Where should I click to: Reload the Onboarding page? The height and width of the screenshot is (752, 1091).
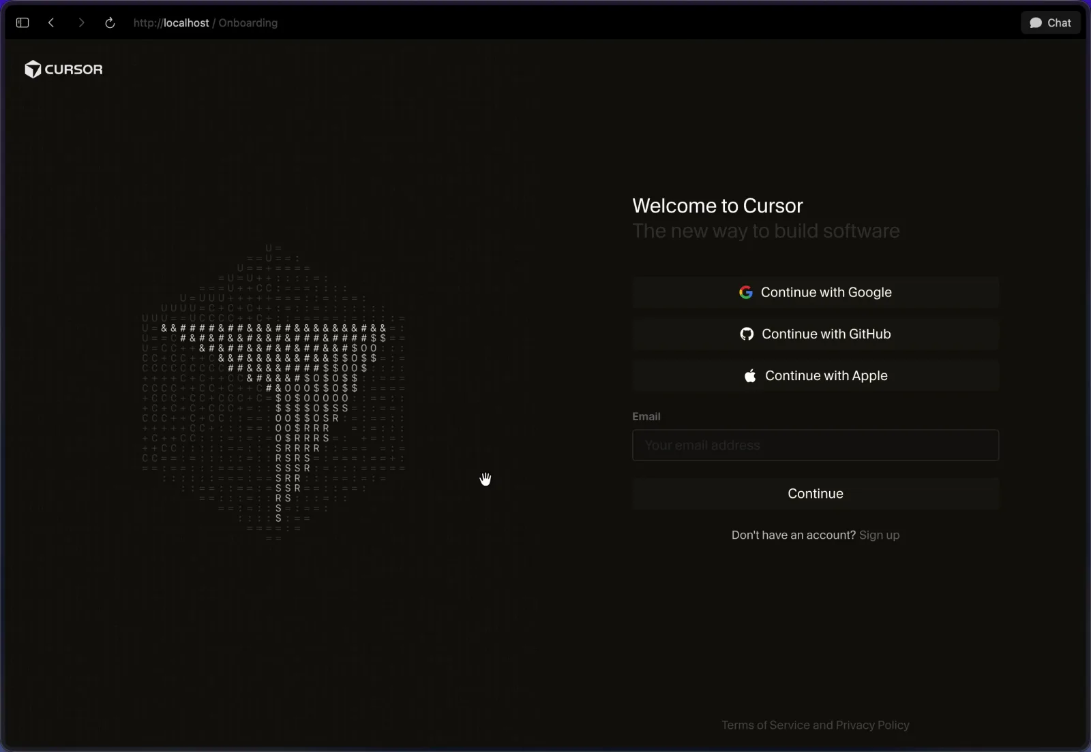tap(110, 22)
